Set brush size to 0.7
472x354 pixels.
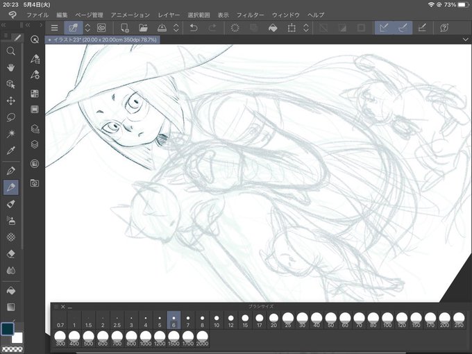(x=60, y=320)
